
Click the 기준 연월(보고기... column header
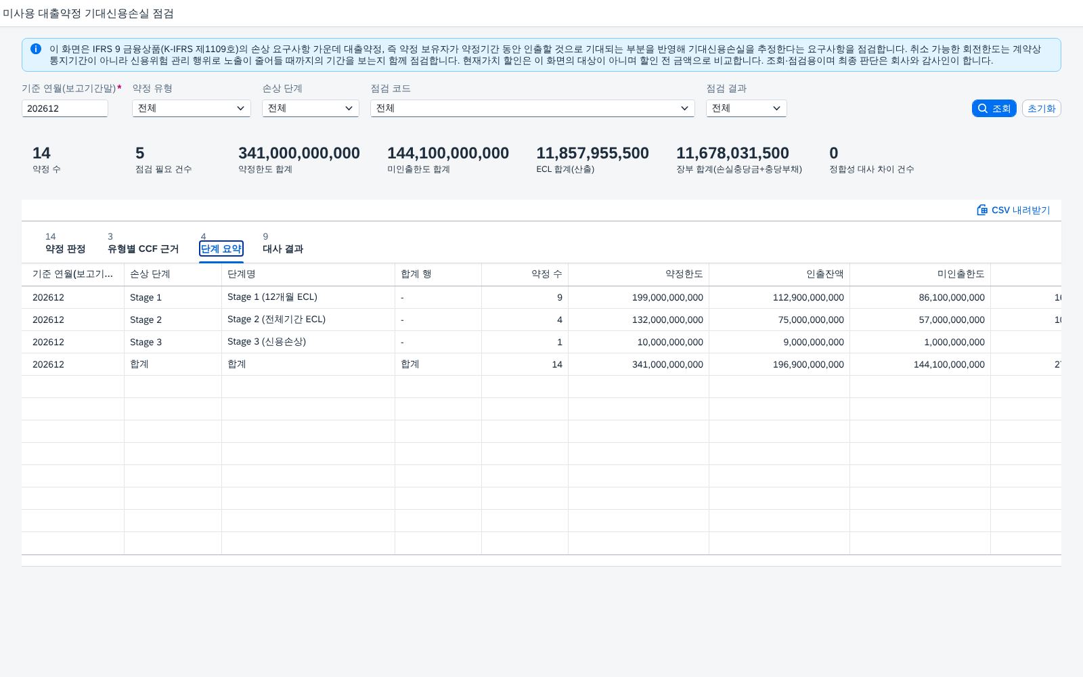click(72, 274)
